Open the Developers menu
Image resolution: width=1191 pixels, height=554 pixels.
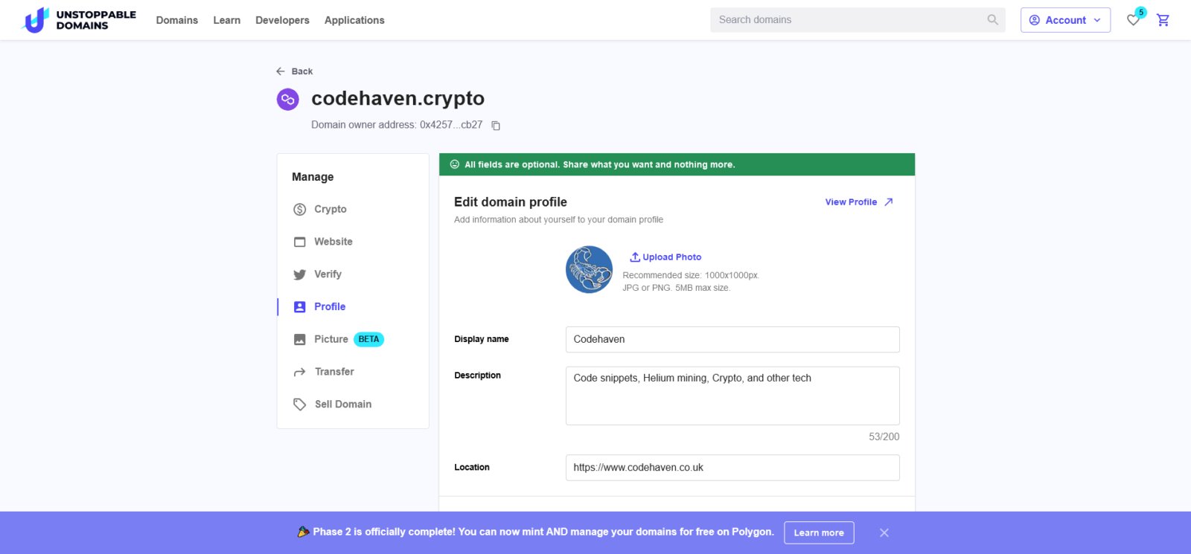coord(282,20)
